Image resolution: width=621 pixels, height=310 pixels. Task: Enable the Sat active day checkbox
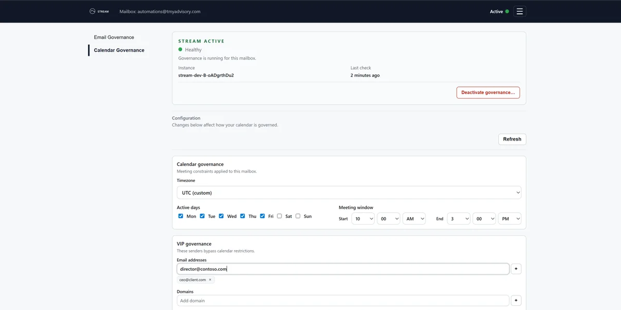[279, 216]
